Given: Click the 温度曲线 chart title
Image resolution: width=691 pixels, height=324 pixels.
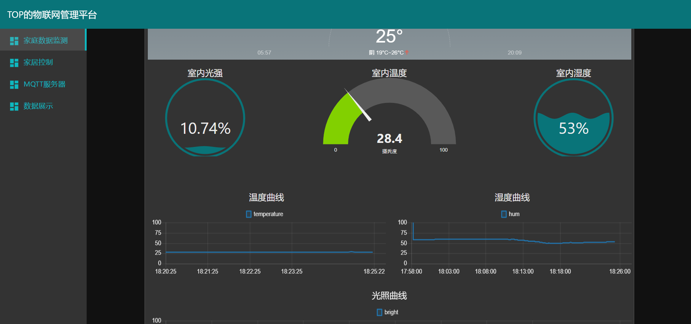Looking at the screenshot, I should 266,197.
